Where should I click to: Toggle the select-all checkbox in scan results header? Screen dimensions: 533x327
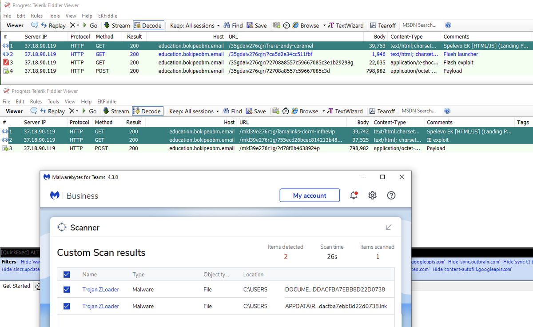click(x=67, y=274)
